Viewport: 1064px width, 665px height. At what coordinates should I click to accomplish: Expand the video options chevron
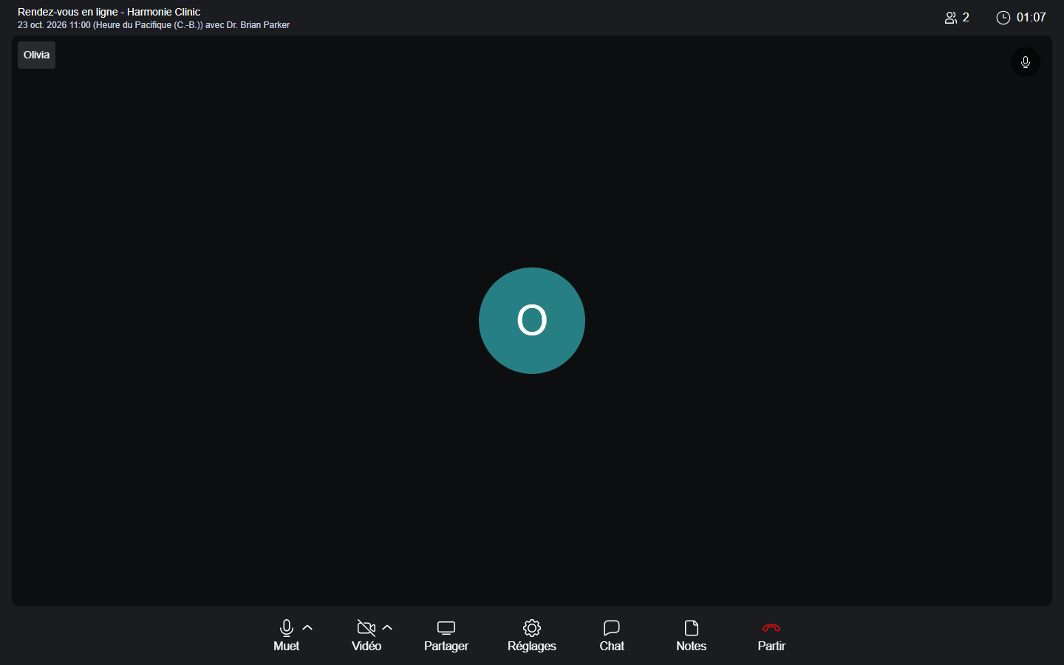pyautogui.click(x=388, y=628)
